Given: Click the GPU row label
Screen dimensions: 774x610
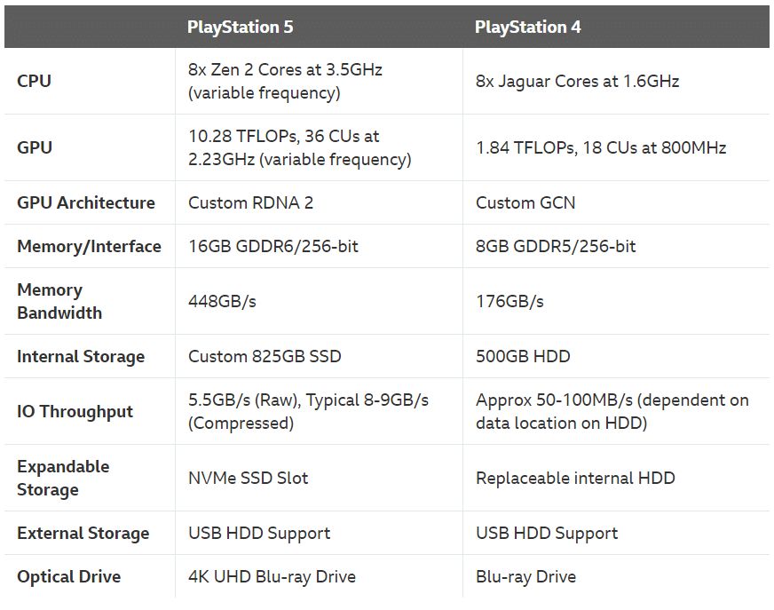Looking at the screenshot, I should [35, 147].
